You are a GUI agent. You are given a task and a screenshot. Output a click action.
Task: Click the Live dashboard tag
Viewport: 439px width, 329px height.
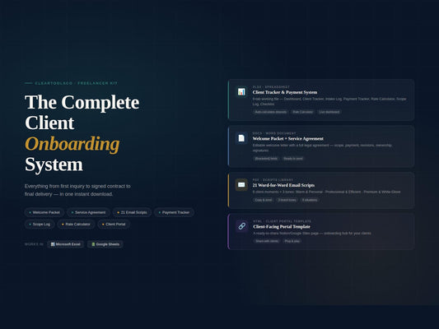pos(329,112)
